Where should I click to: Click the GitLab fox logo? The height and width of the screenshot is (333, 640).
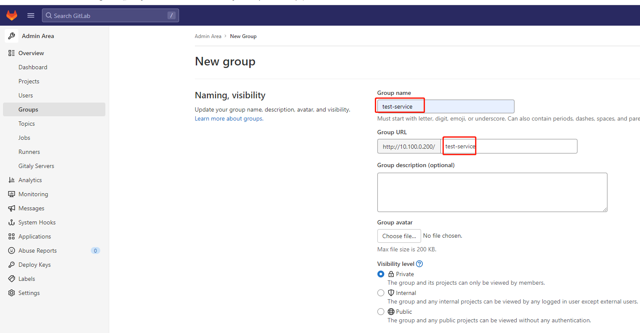[x=12, y=15]
